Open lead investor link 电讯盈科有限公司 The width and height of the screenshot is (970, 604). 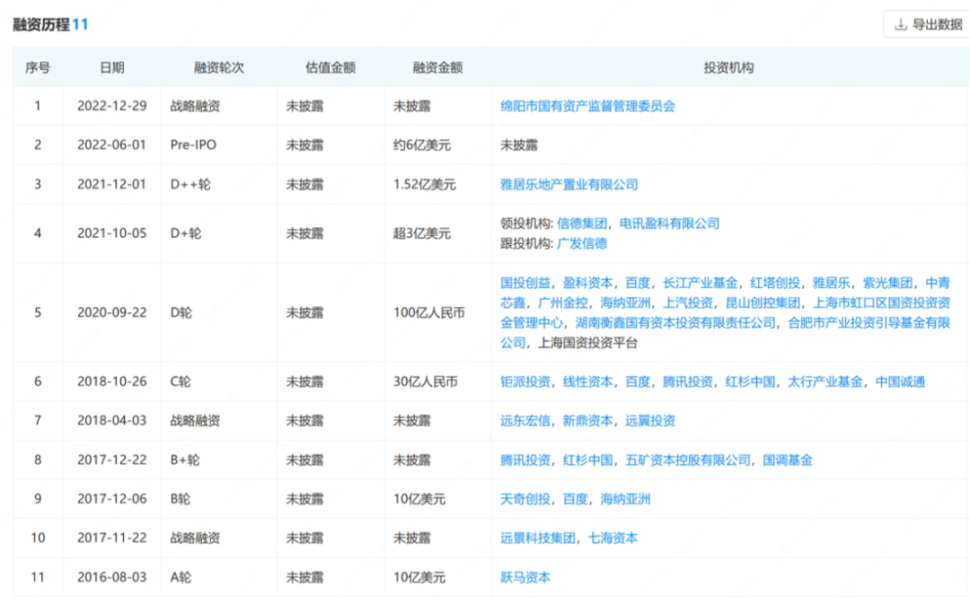(x=670, y=223)
